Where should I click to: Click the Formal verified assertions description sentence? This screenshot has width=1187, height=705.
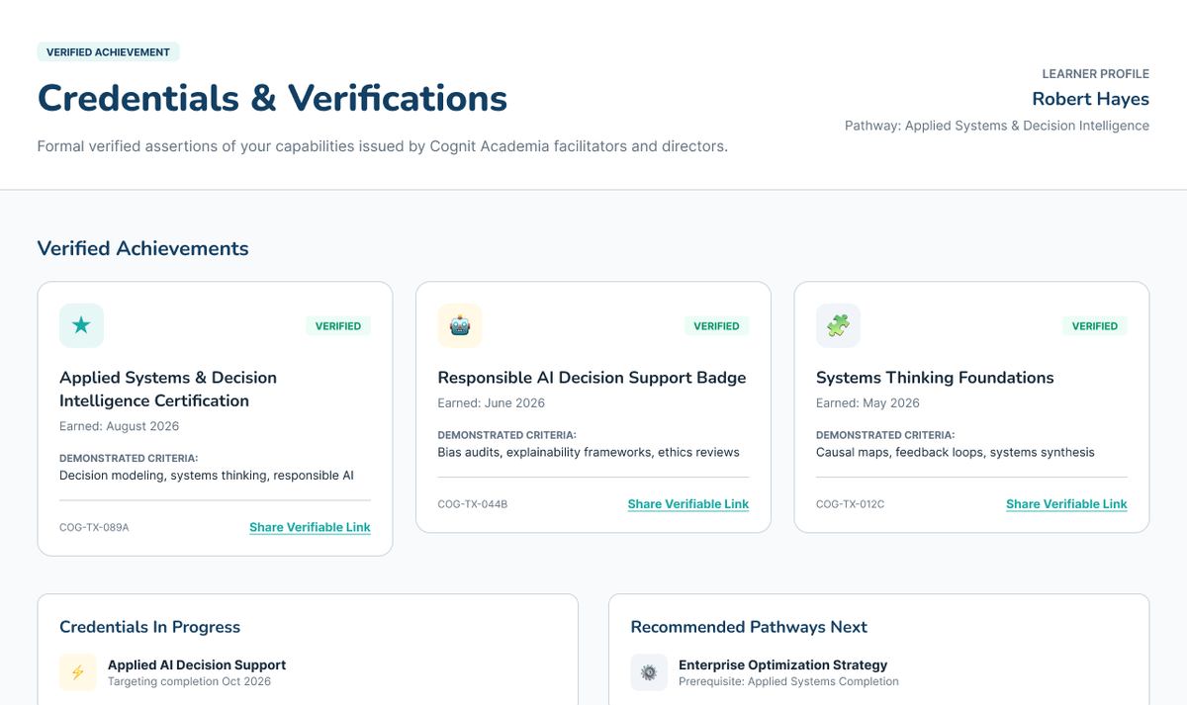pos(383,146)
